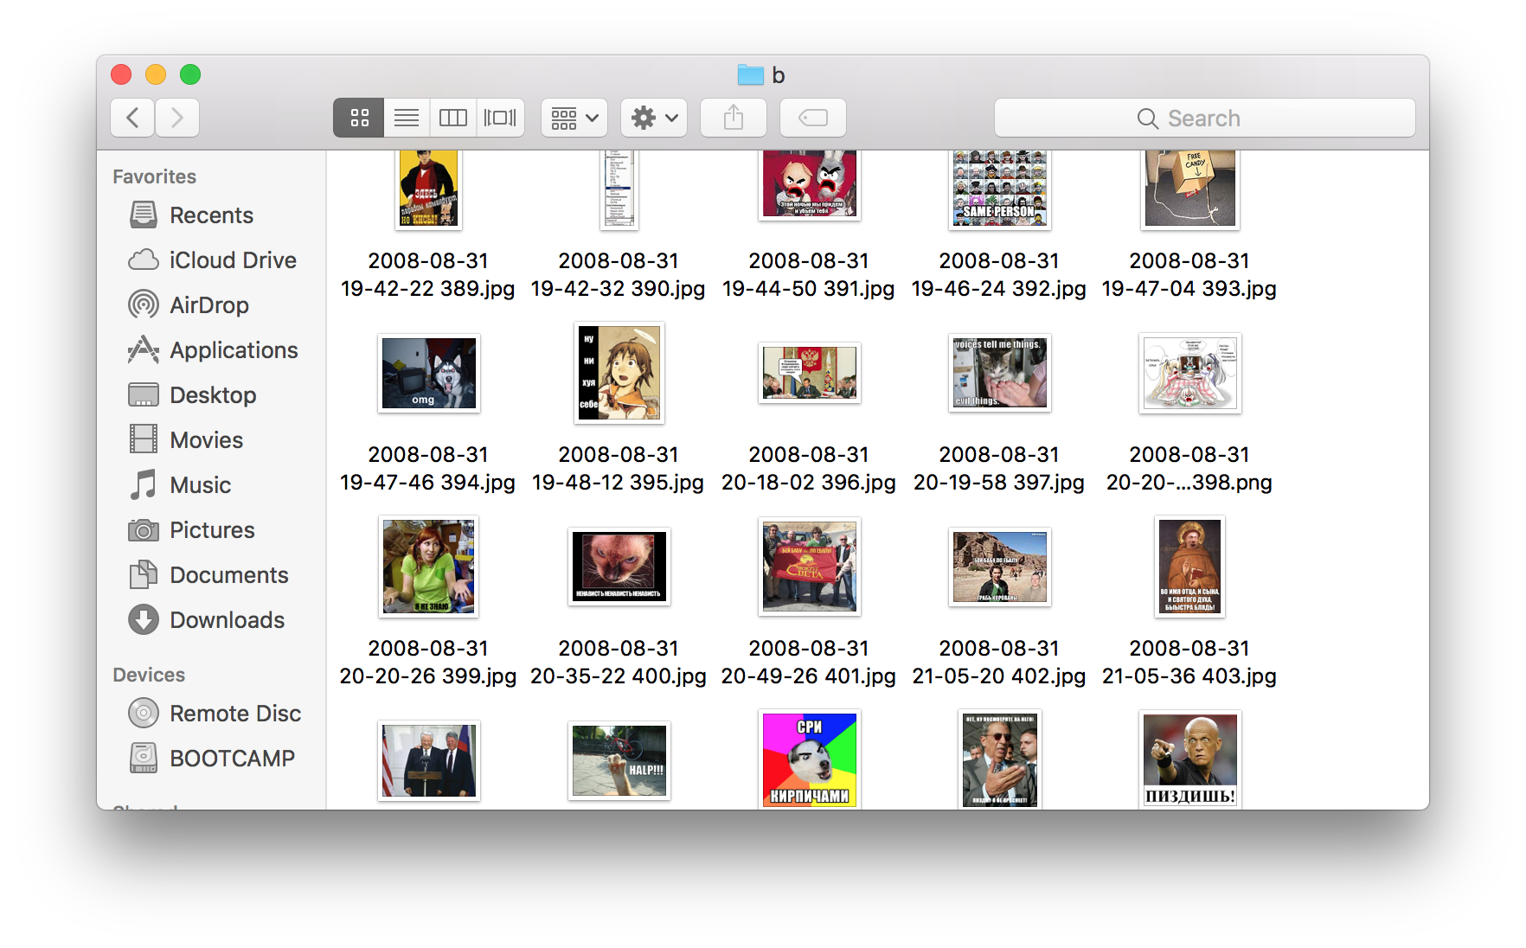Click file name 19-48-12 395.jpg
Viewport: 1526px width, 948px height.
click(x=619, y=469)
